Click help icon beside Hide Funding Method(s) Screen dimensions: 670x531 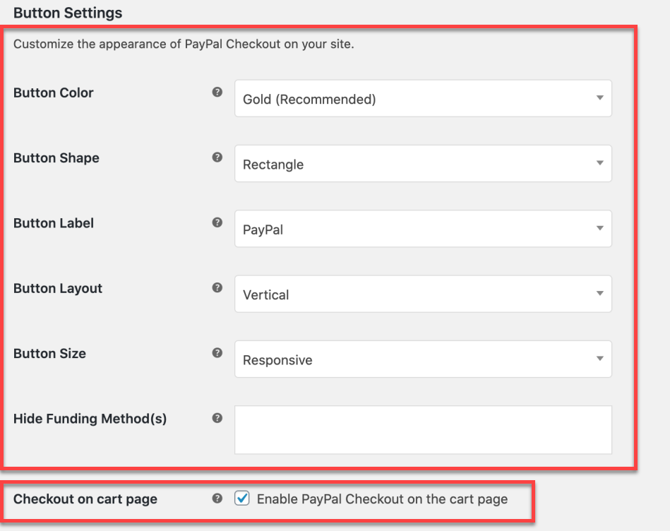click(217, 418)
